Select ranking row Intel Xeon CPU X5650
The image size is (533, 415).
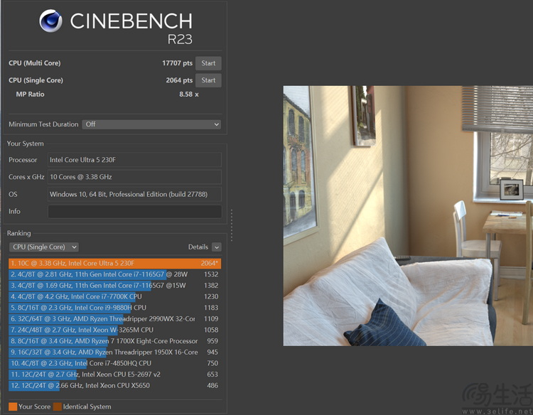coord(115,385)
